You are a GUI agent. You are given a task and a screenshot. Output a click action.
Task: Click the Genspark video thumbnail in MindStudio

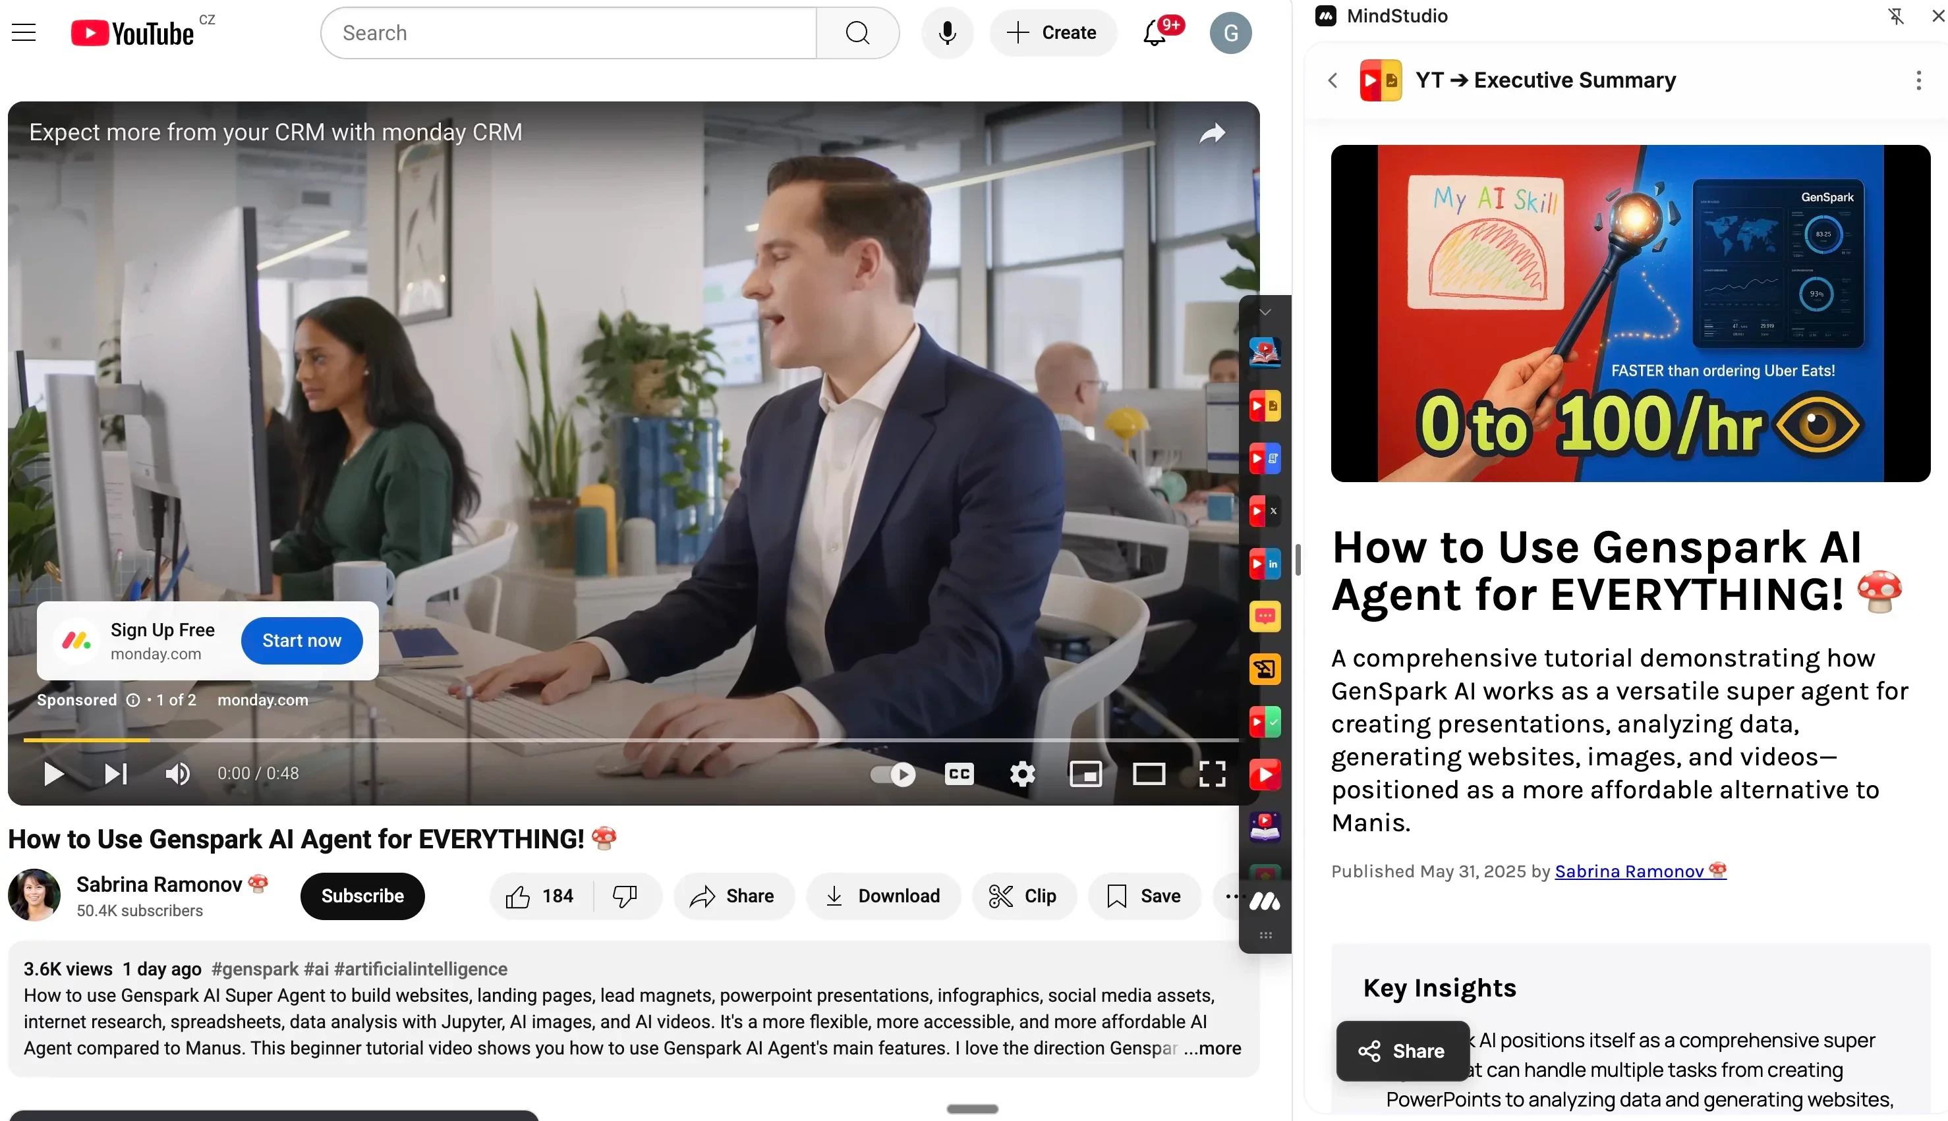(1630, 314)
